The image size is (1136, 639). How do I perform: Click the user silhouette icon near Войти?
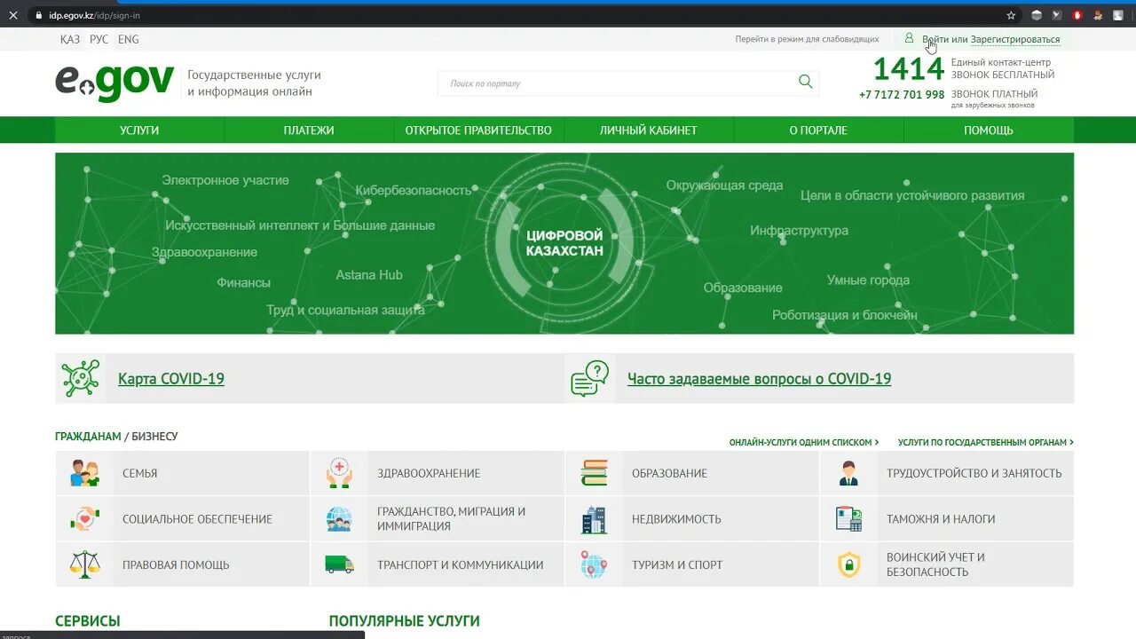click(x=909, y=38)
